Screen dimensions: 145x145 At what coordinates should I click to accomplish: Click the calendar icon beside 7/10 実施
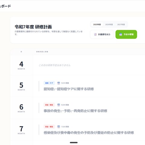tap(59, 127)
